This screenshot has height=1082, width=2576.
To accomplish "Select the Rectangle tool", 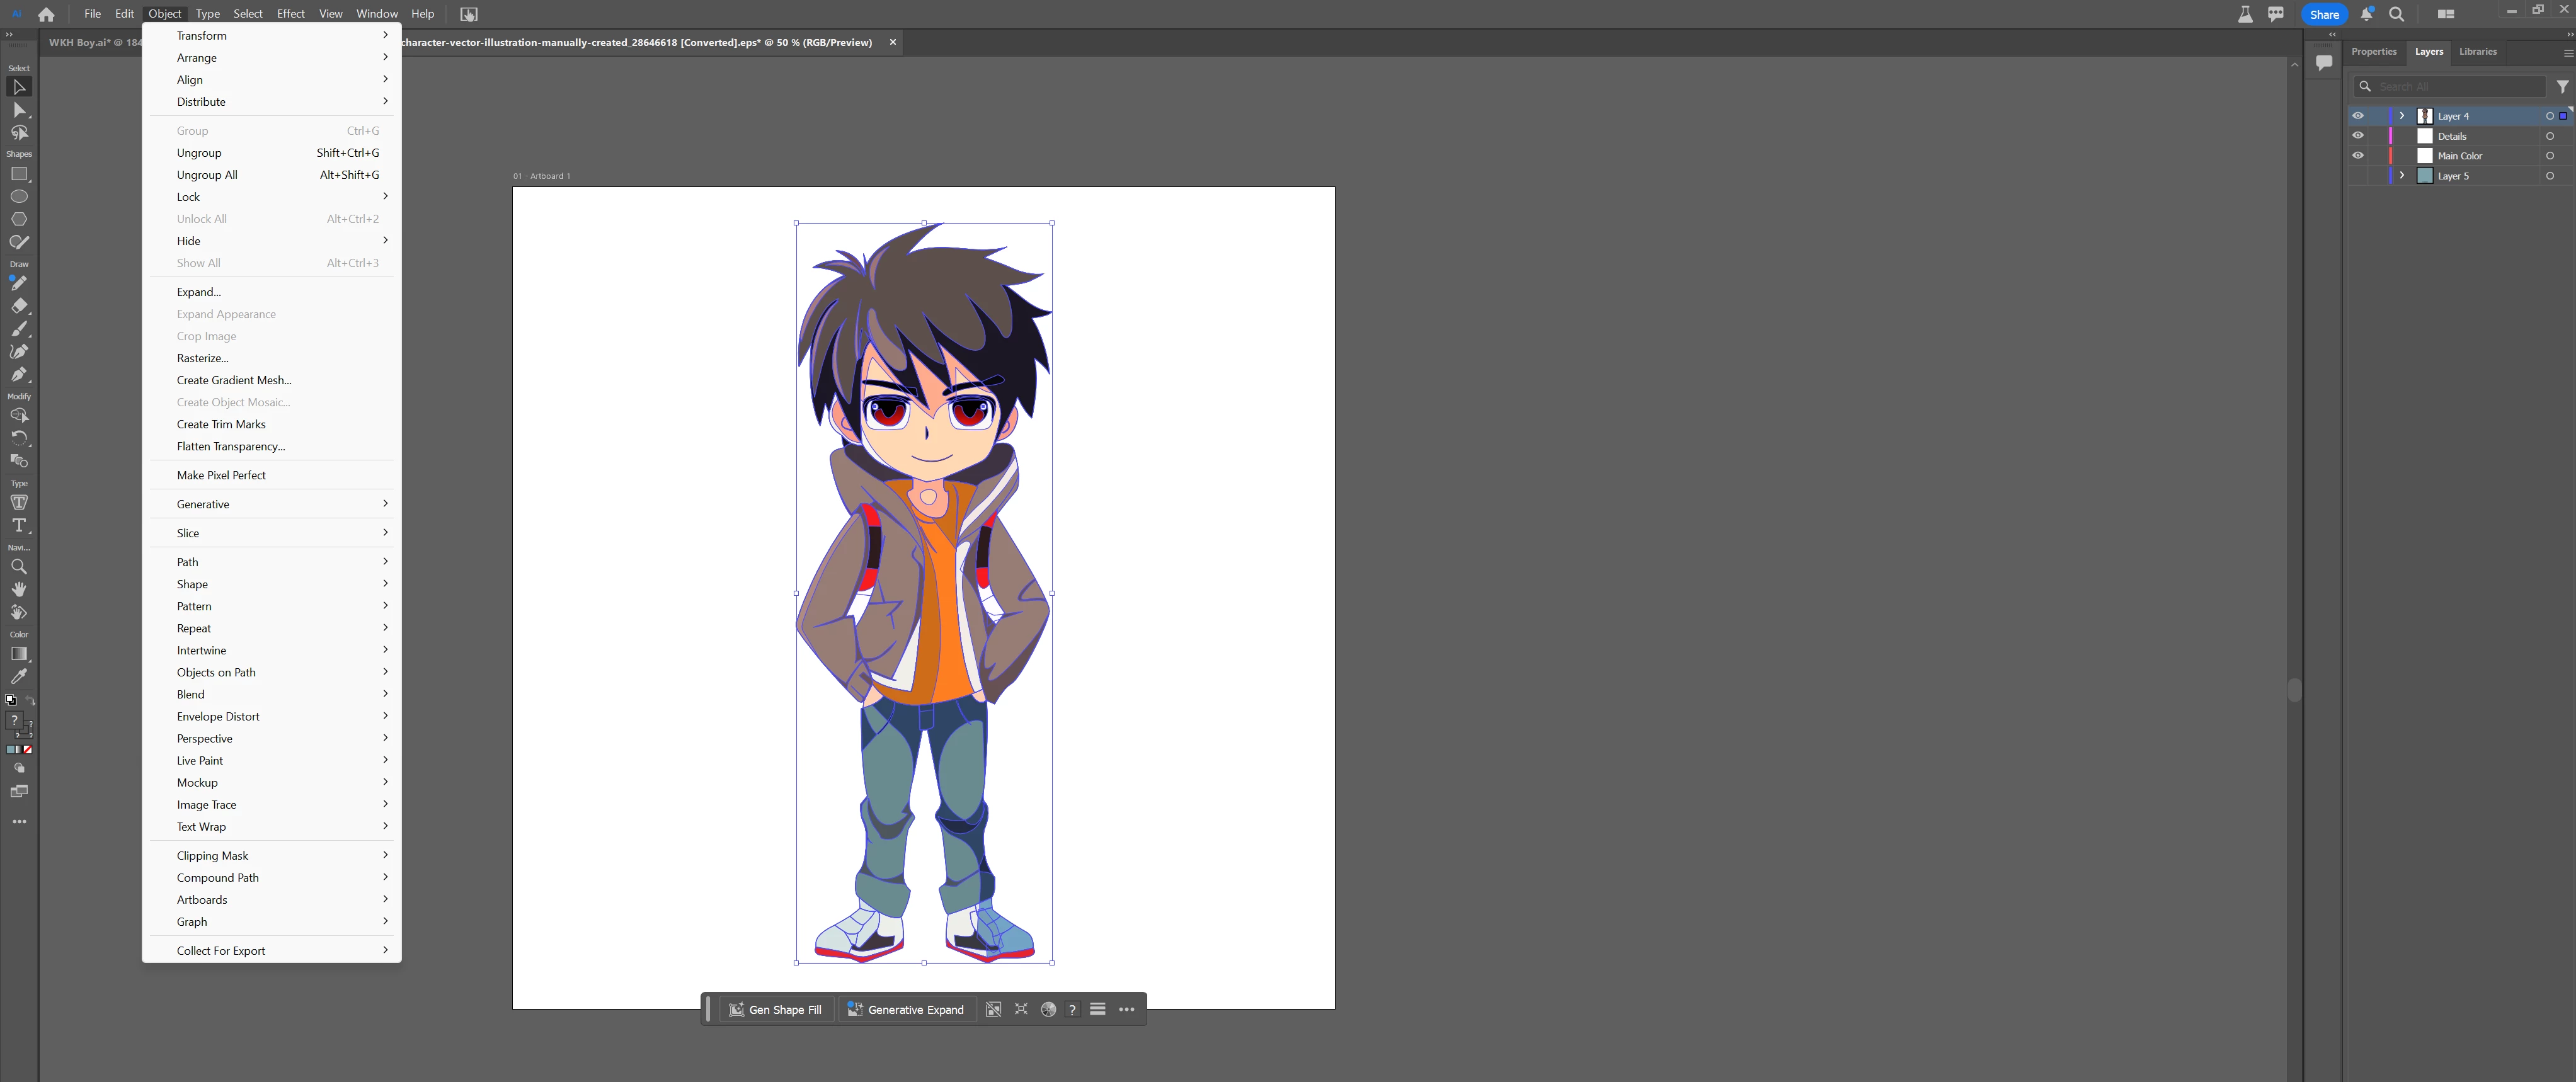I will click(19, 174).
